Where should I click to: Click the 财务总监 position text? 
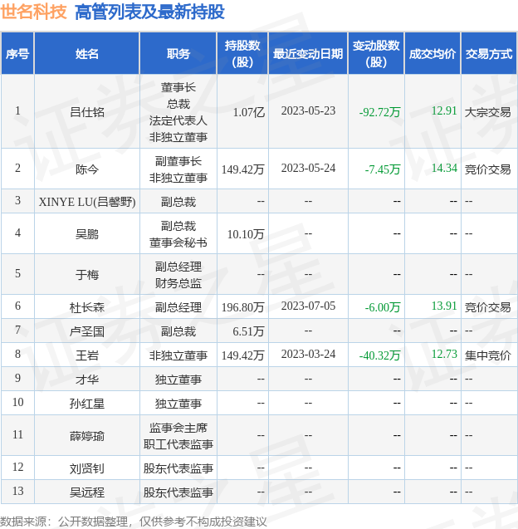point(178,283)
